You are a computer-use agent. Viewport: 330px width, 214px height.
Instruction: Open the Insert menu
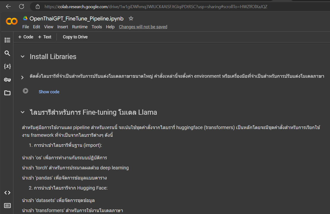[x=63, y=27]
